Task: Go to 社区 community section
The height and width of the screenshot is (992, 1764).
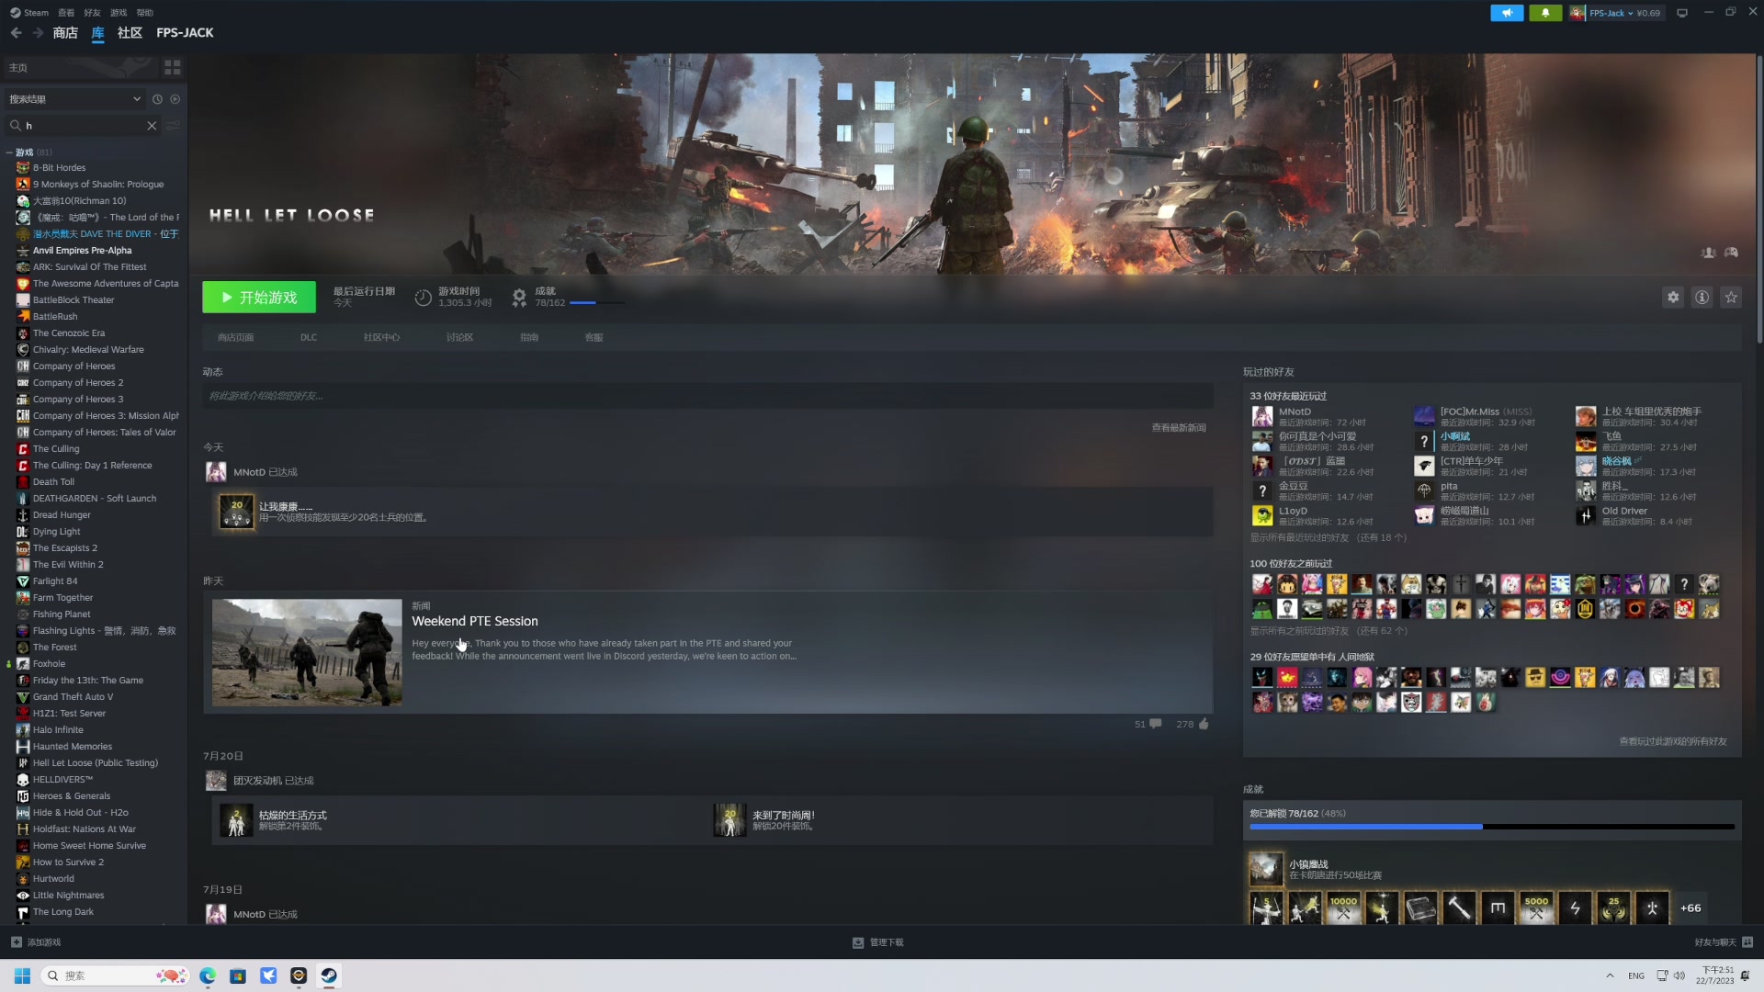Action: pyautogui.click(x=130, y=33)
